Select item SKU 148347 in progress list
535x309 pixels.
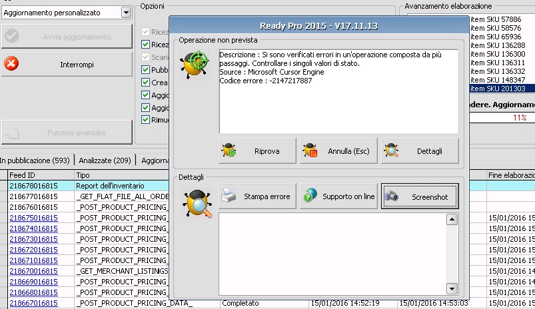click(498, 80)
